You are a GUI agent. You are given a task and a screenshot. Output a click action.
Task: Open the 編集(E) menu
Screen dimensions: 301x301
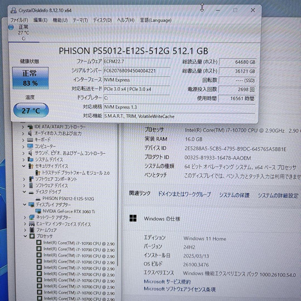point(40,20)
